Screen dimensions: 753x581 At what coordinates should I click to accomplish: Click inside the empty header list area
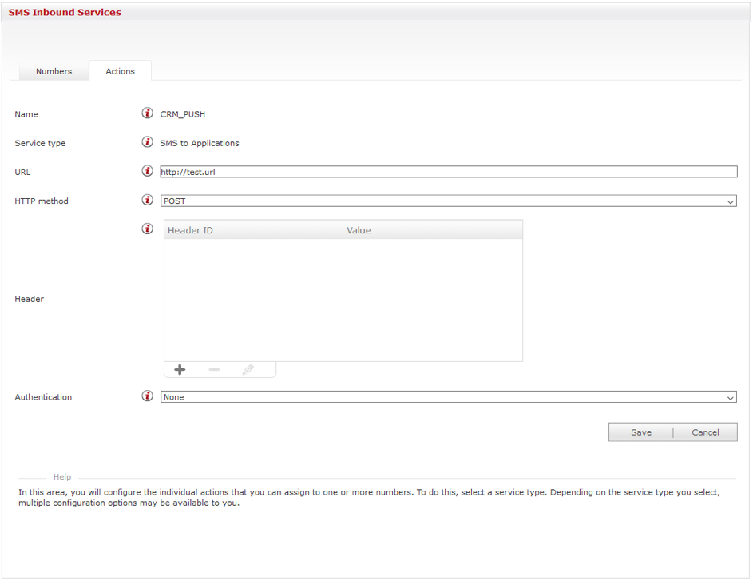[x=343, y=300]
